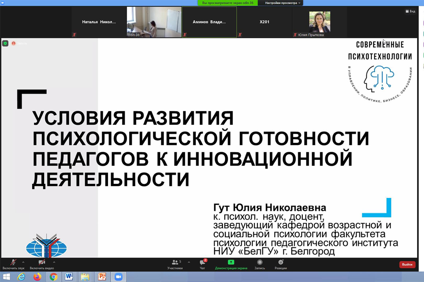Expand audio options arrow next to microphone
Screen dimensions: 424x282
pos(24,262)
